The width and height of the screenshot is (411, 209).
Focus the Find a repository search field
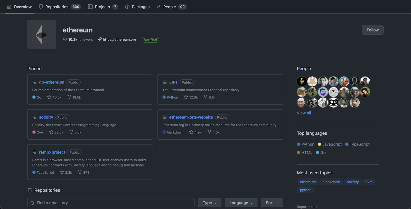(x=111, y=203)
